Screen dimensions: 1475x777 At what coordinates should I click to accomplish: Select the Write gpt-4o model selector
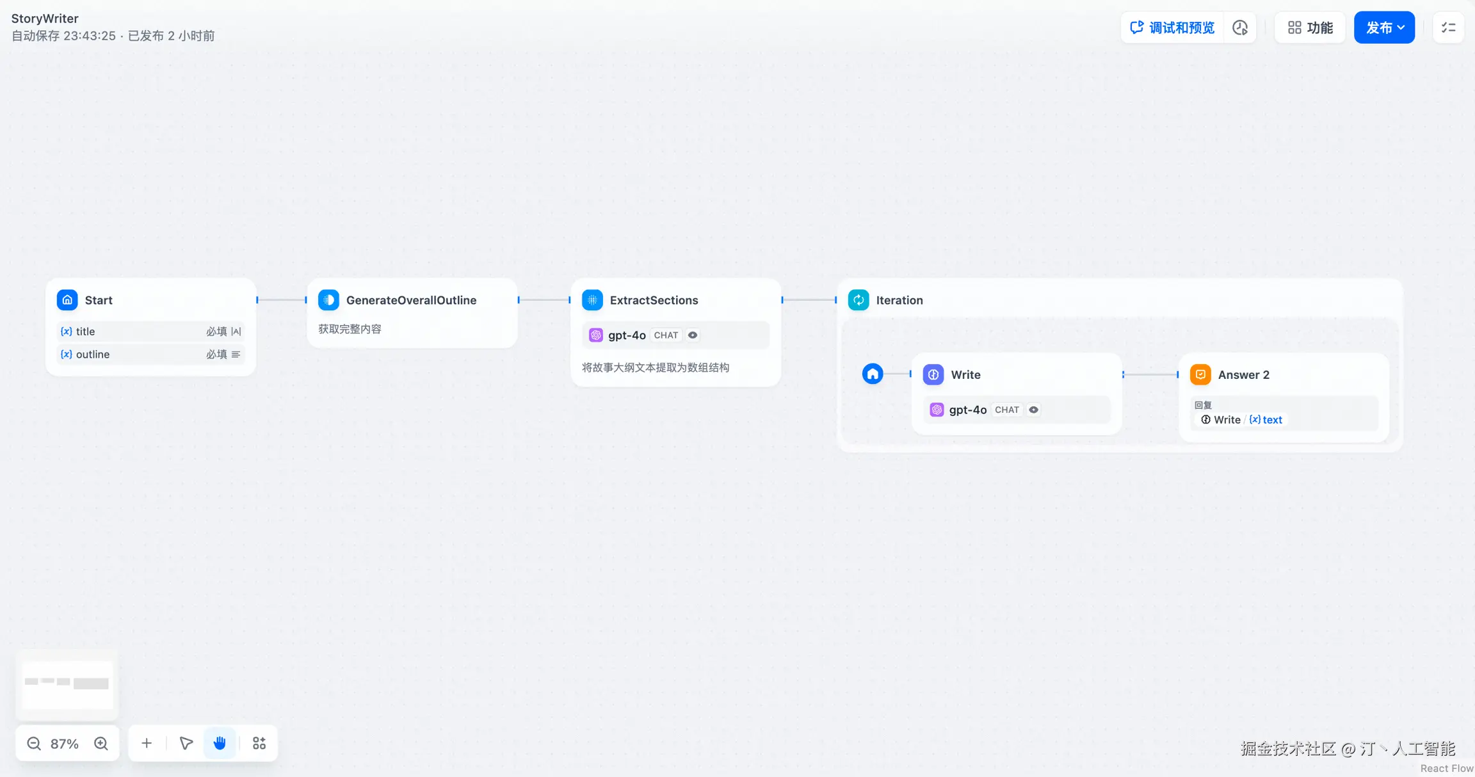(x=968, y=410)
